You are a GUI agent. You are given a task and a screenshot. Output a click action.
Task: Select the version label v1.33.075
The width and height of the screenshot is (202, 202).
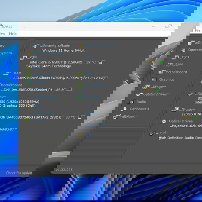64,170
